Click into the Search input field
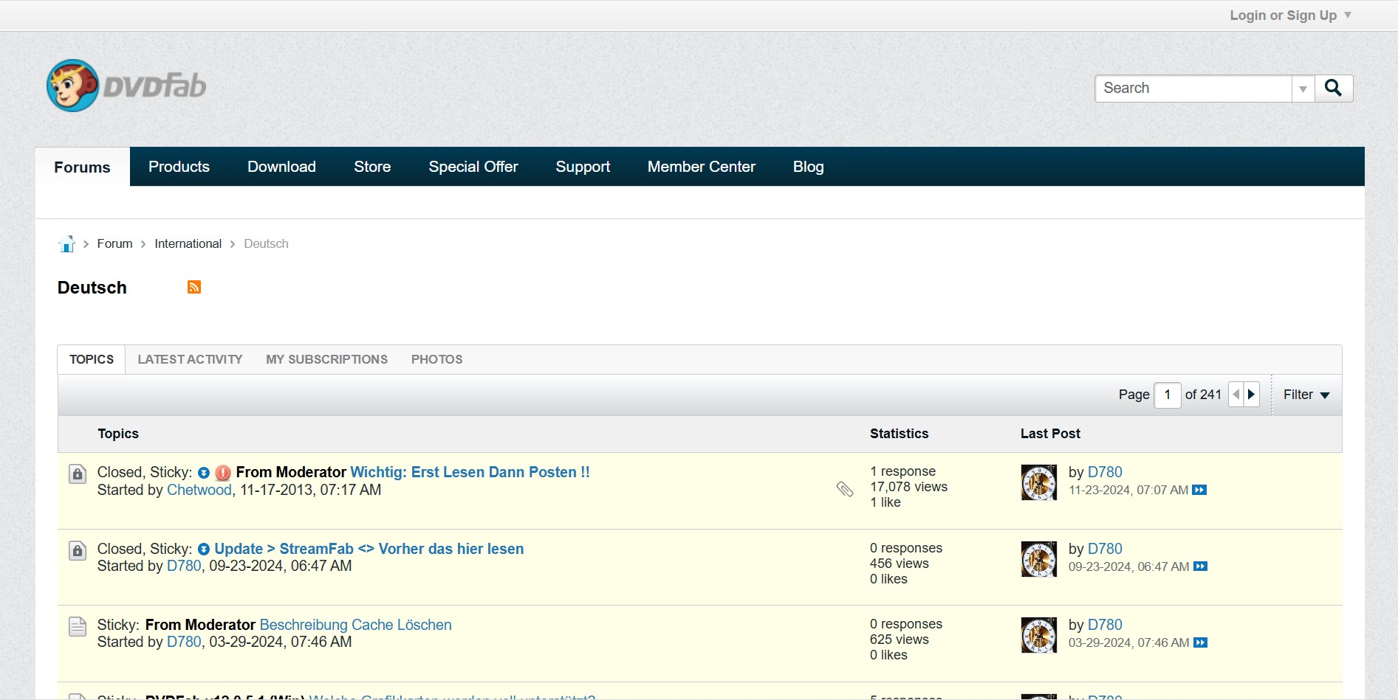Image resolution: width=1398 pixels, height=700 pixels. 1193,89
